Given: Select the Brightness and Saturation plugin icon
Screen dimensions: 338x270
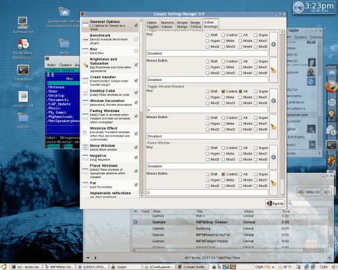Looking at the screenshot, I should pyautogui.click(x=85, y=65).
